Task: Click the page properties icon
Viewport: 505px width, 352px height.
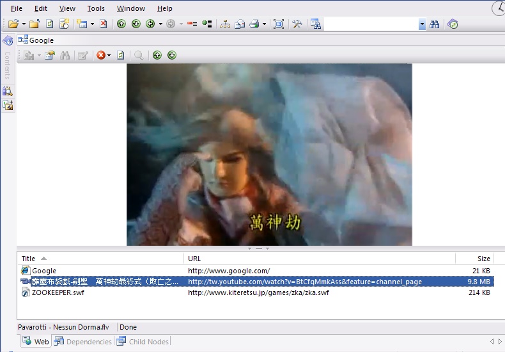Action: point(50,56)
